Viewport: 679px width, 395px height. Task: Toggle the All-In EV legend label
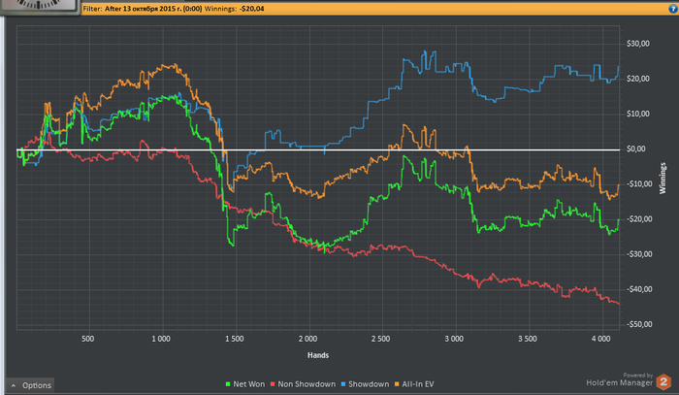click(x=418, y=384)
